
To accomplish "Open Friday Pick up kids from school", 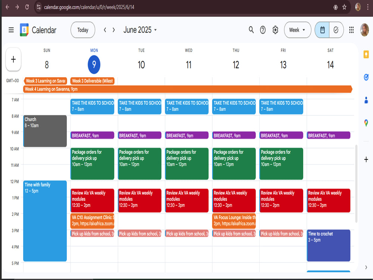I will coord(281,234).
